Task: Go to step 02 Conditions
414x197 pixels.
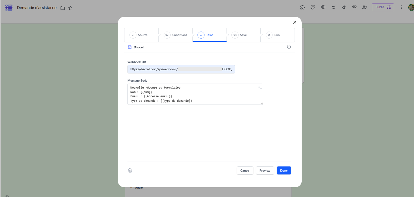Action: (x=175, y=35)
